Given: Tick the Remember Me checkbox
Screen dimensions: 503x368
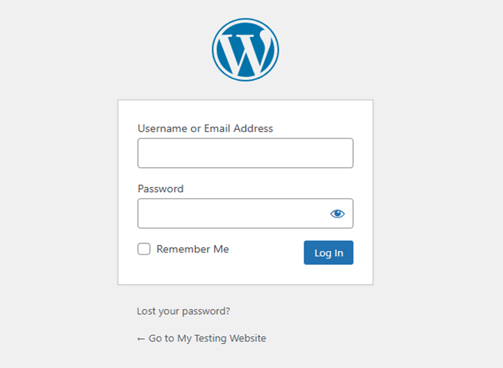Looking at the screenshot, I should 144,249.
